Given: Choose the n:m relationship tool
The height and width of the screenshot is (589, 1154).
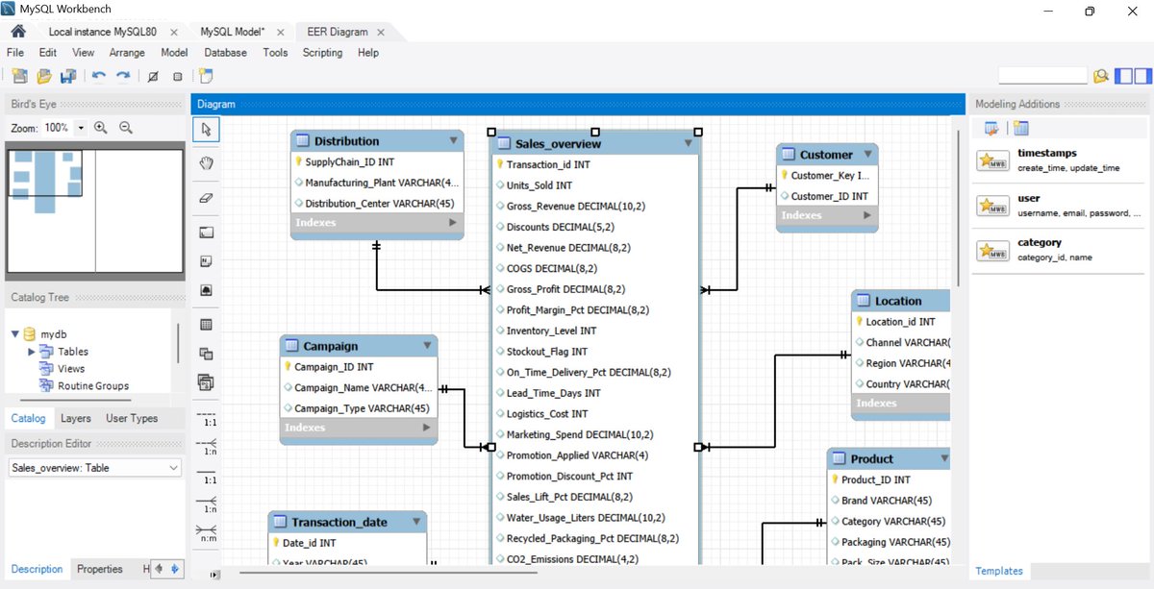Looking at the screenshot, I should [x=206, y=534].
